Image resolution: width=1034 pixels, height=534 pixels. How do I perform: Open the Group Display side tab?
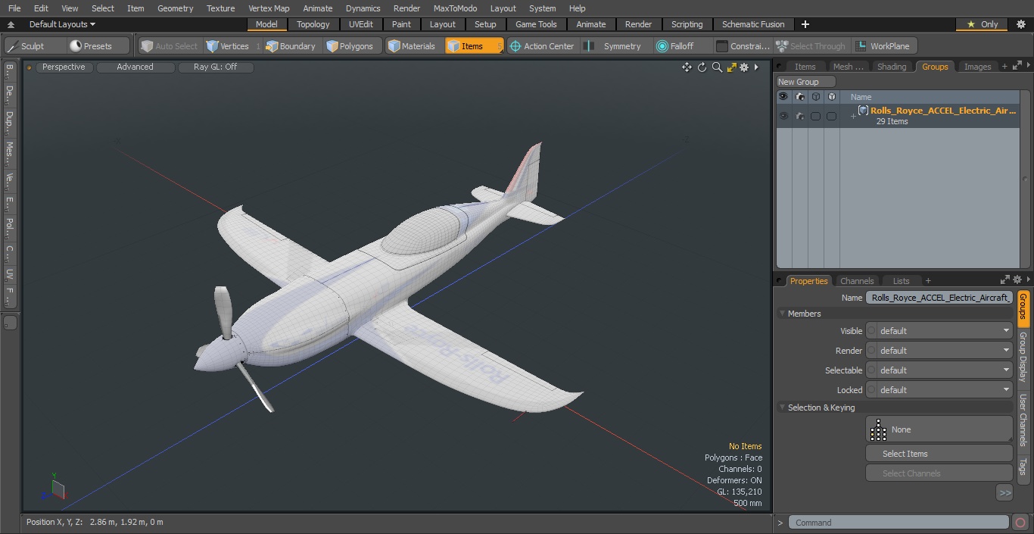pyautogui.click(x=1023, y=357)
